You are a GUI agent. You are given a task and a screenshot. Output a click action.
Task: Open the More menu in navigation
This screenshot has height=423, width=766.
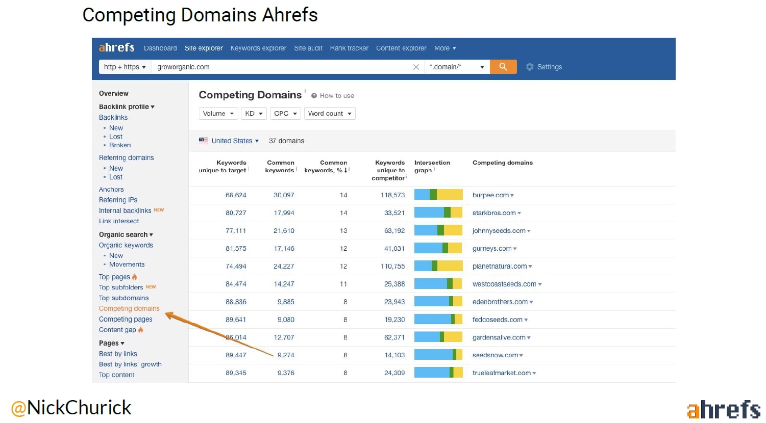pos(444,48)
